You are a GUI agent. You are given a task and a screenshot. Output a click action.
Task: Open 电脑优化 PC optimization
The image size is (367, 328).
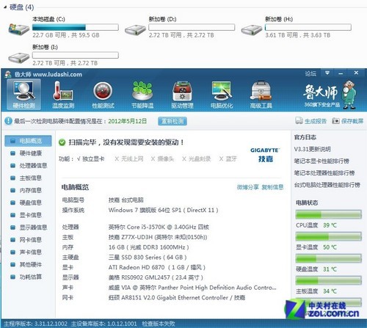[222, 95]
